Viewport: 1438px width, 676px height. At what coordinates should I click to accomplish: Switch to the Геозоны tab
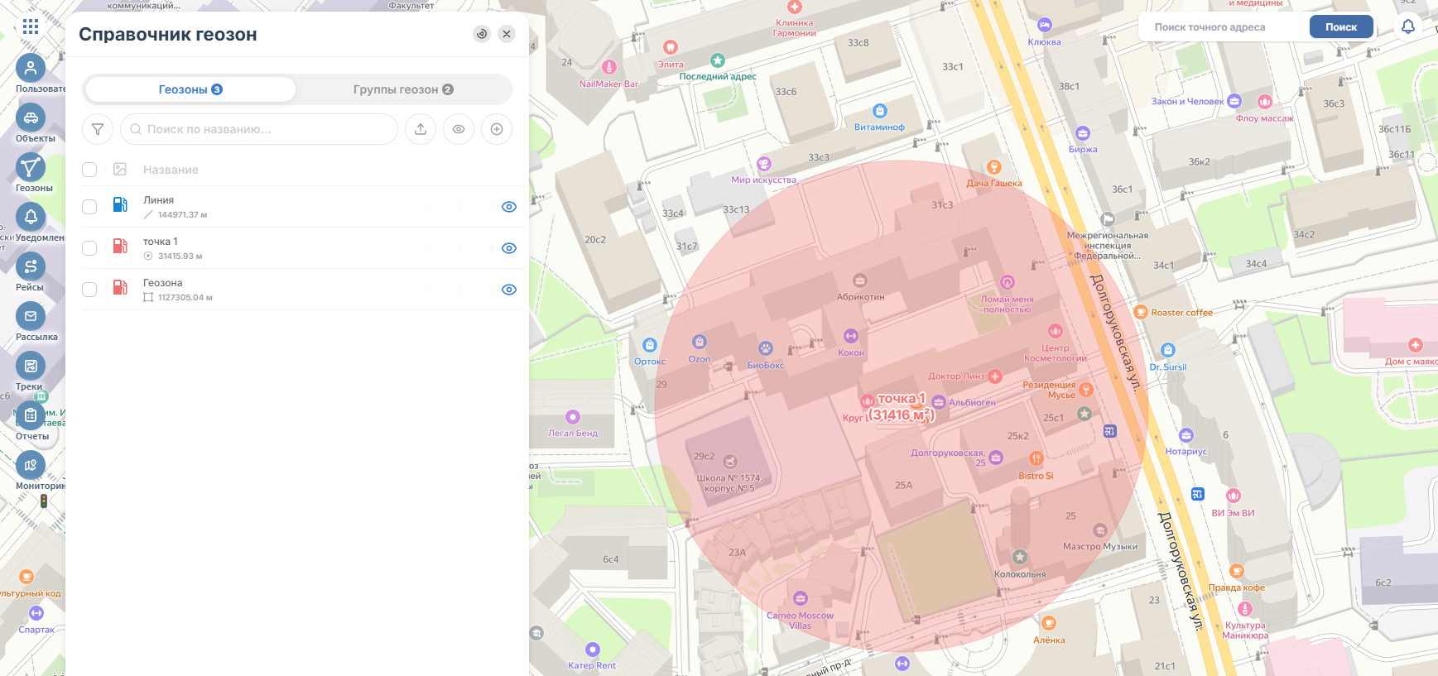point(190,89)
